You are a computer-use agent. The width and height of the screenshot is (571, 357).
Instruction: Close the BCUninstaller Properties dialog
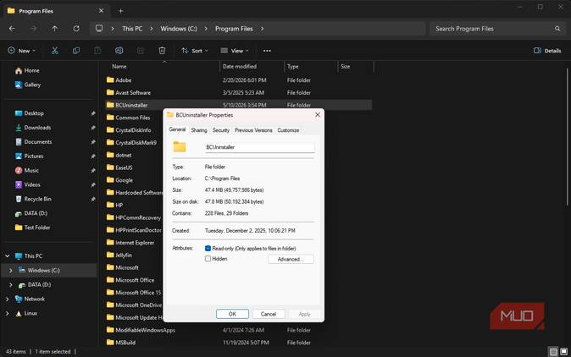pyautogui.click(x=318, y=114)
